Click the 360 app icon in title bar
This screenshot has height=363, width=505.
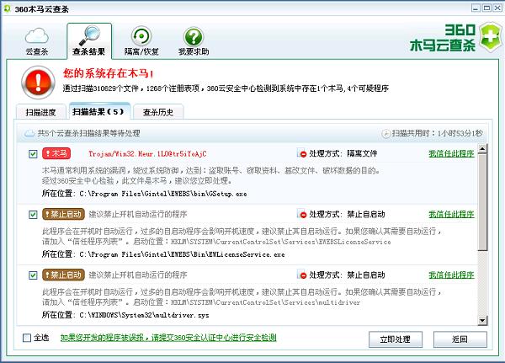pos(7,8)
